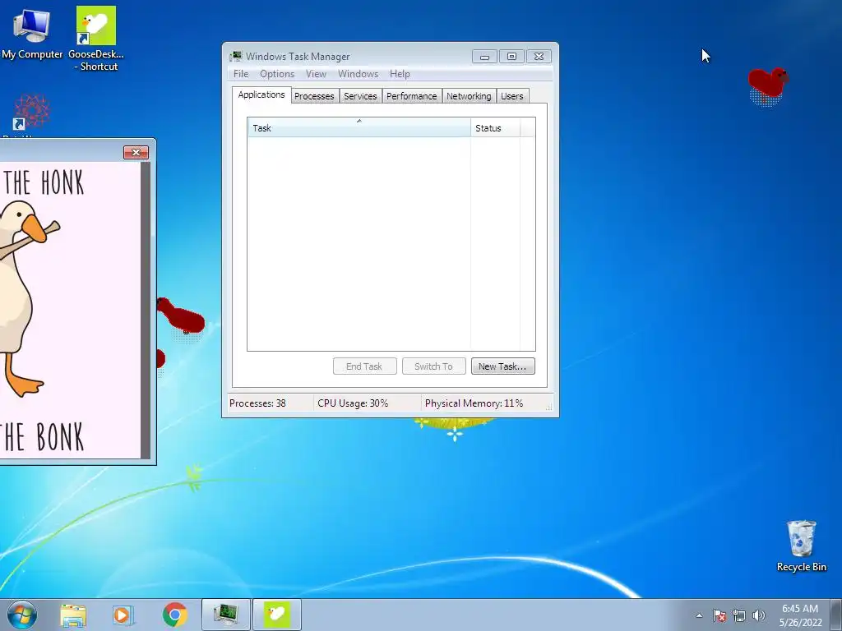Launch Windows Media Player from taskbar
Screen dimensions: 842x631
click(123, 615)
